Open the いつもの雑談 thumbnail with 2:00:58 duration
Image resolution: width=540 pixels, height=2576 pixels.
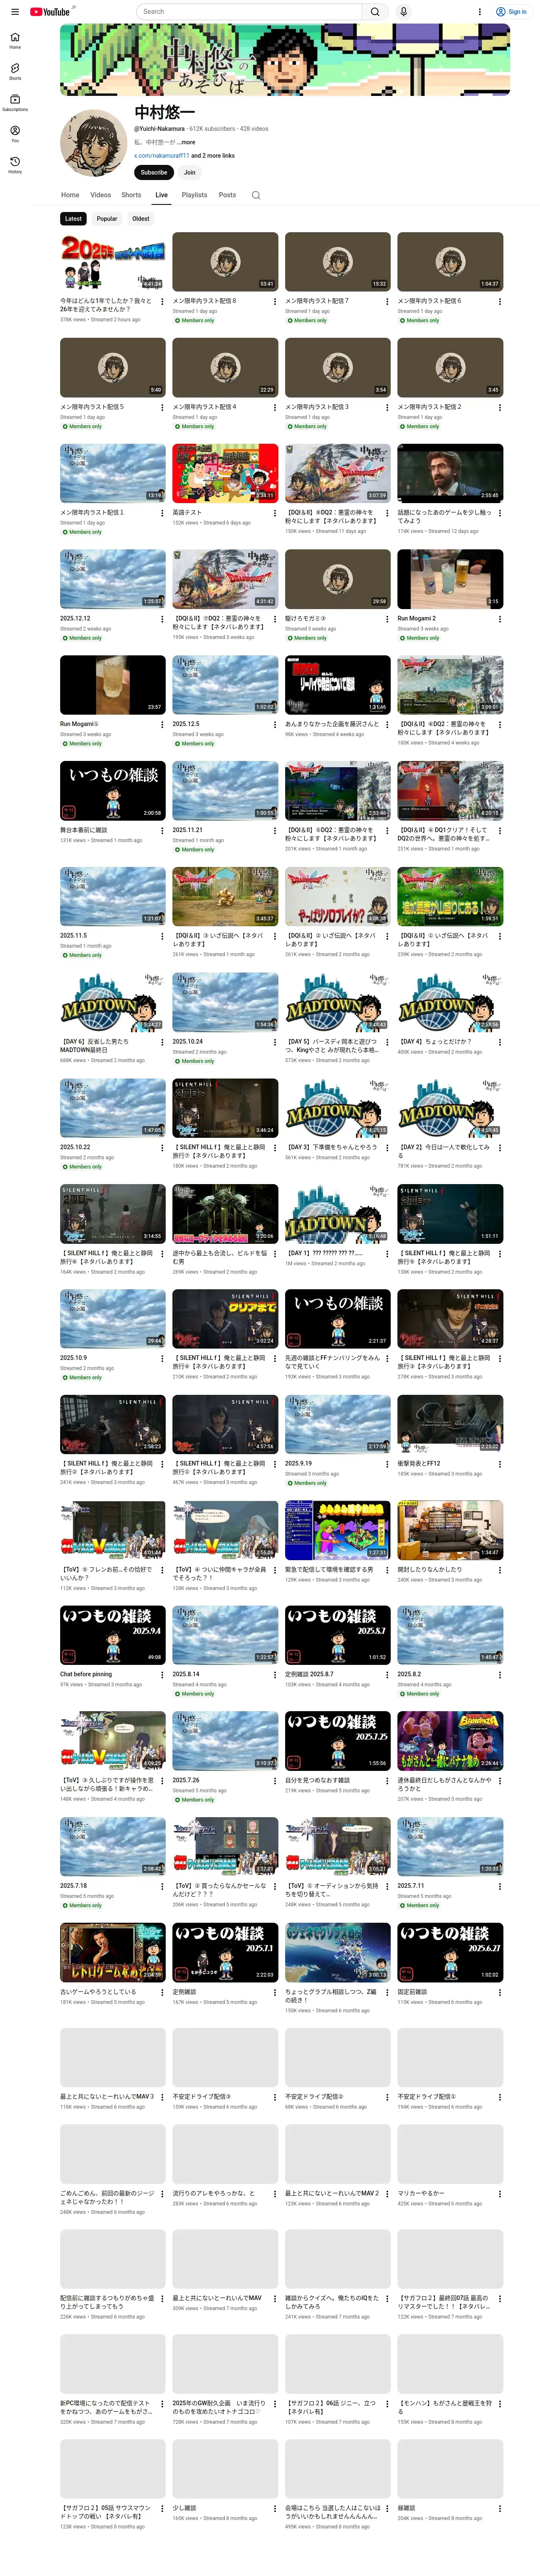tap(113, 791)
